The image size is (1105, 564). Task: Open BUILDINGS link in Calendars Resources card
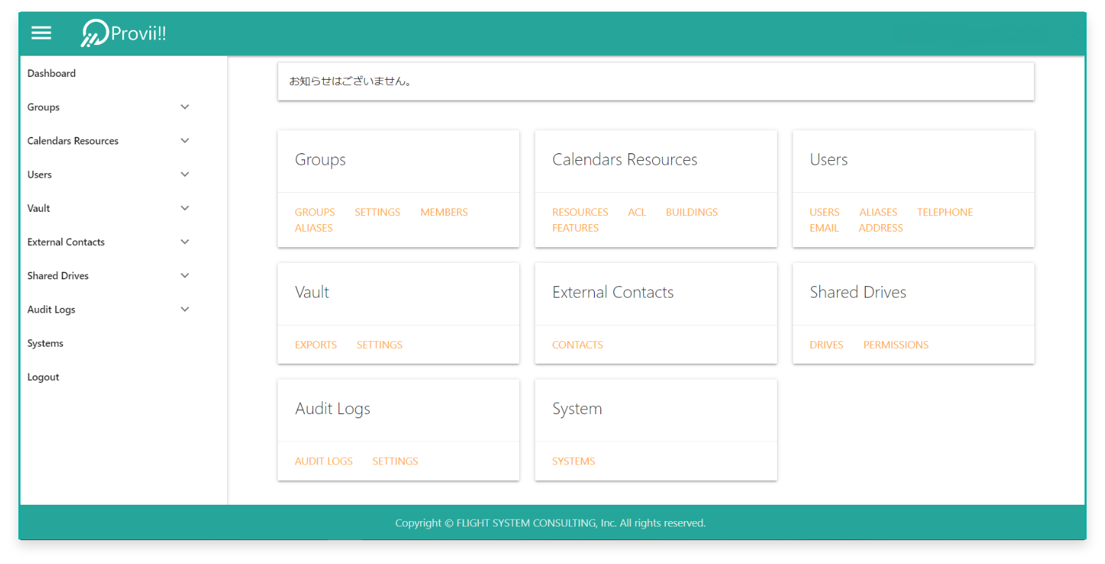click(x=692, y=213)
